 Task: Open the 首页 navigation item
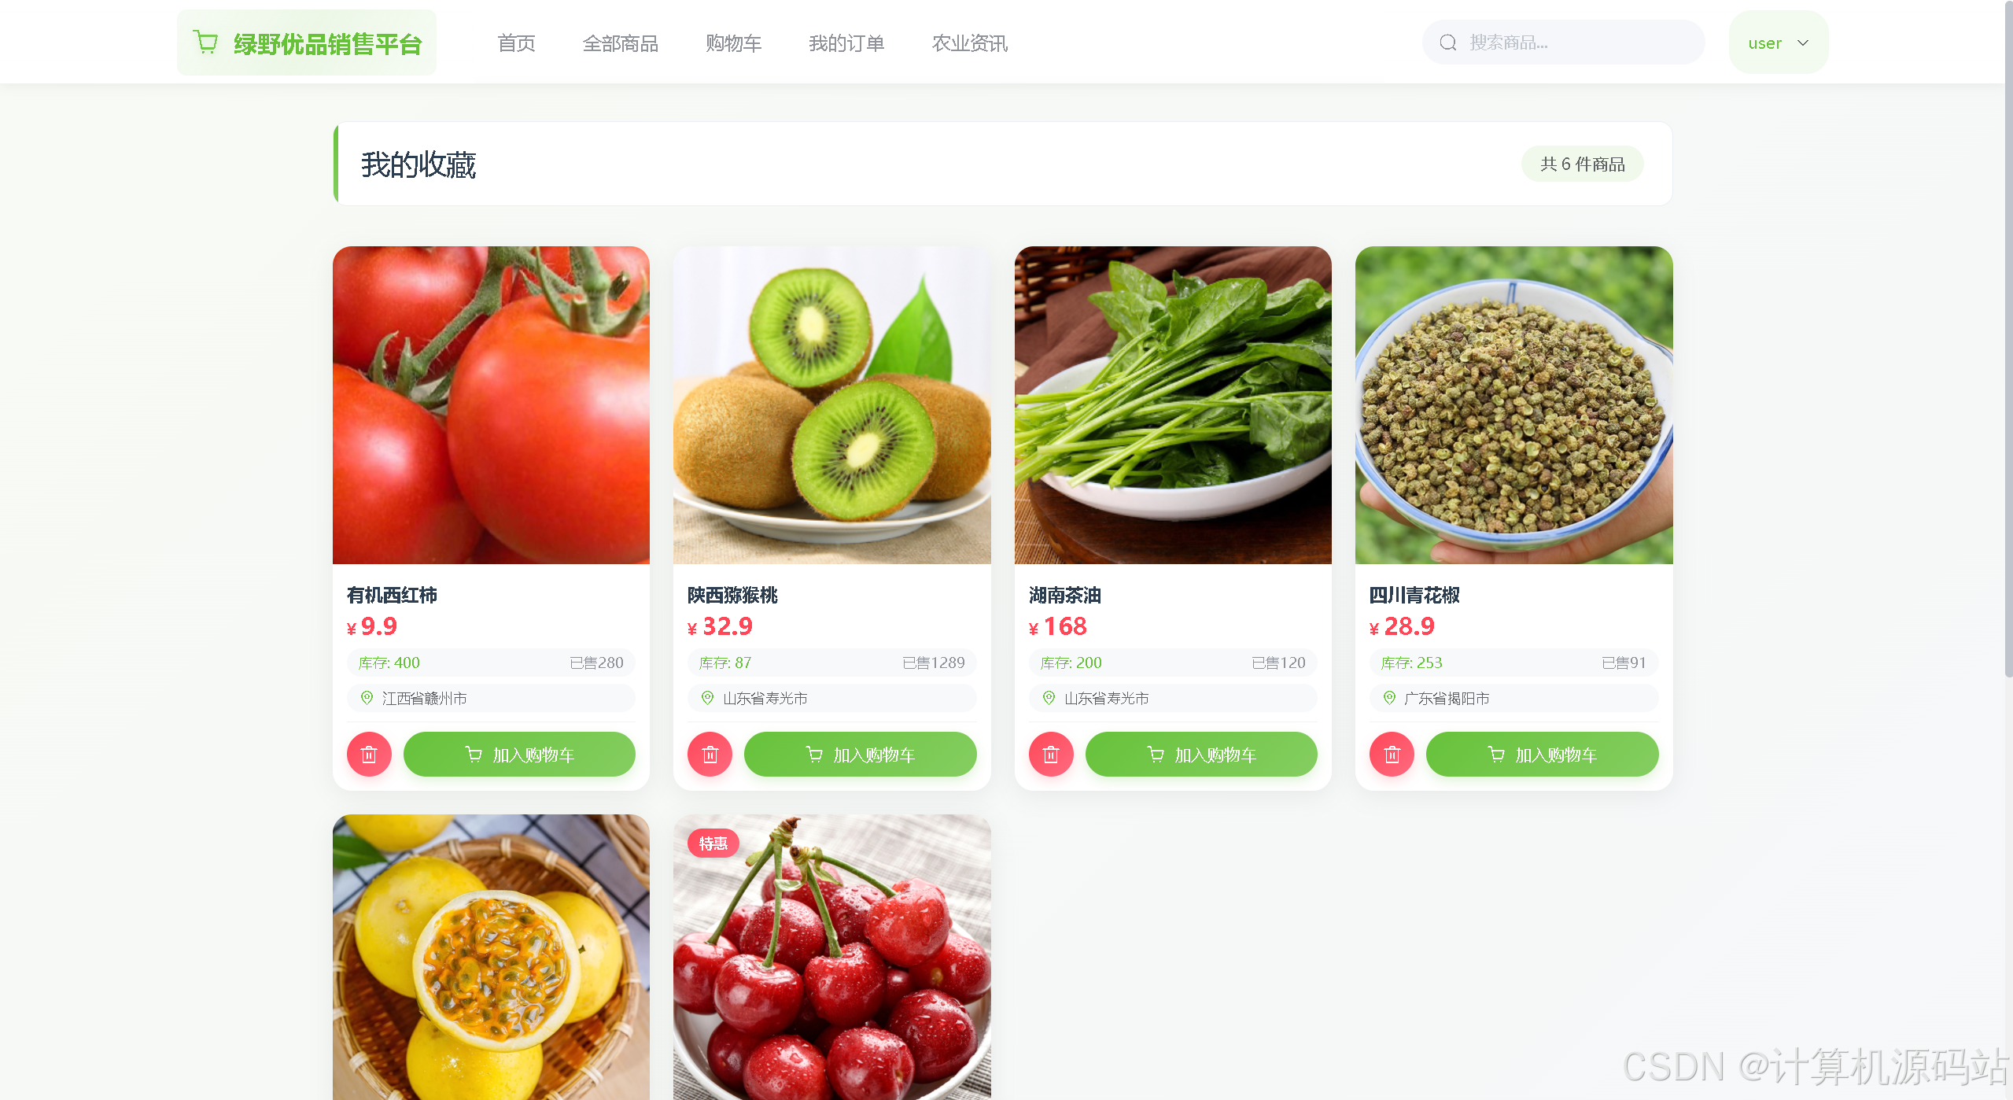pyautogui.click(x=517, y=43)
